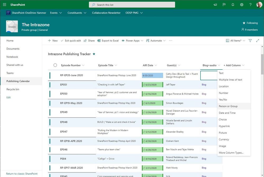This screenshot has width=264, height=177.
Task: Click the expand content icon
Action: (257, 41)
